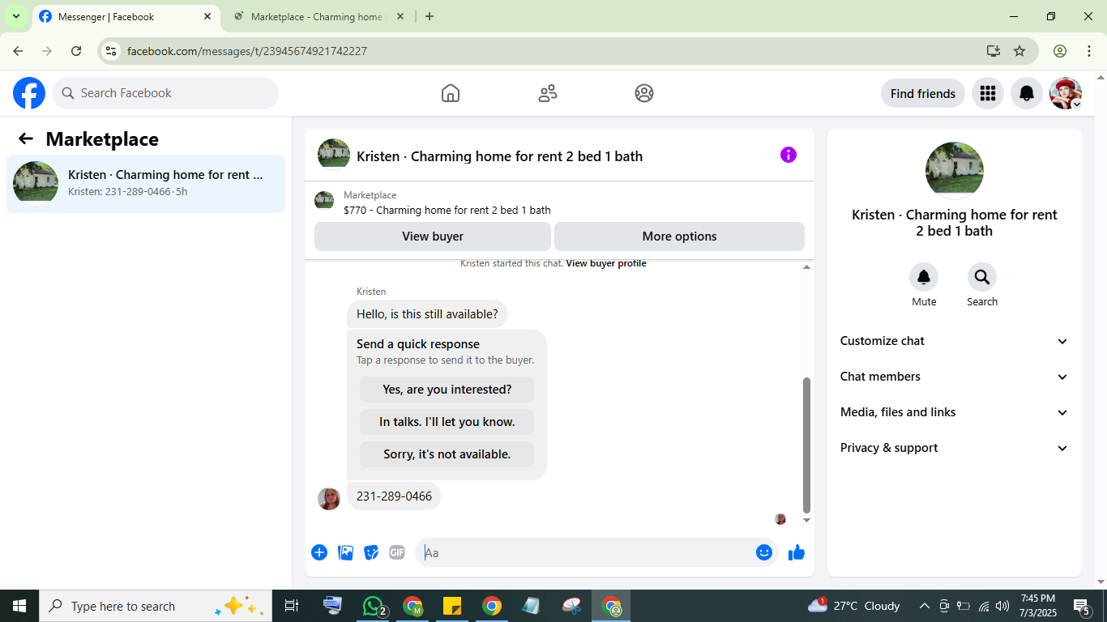
Task: Click chat scrollbar up arrow
Action: coord(806,267)
